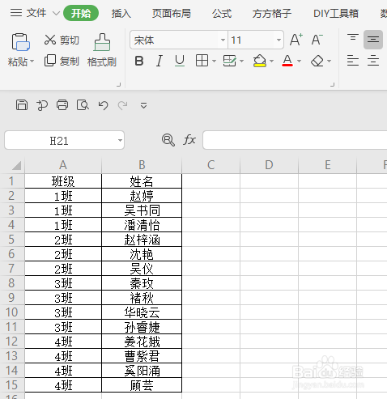Click the 复制 copy icon
387x399 pixels.
50,61
